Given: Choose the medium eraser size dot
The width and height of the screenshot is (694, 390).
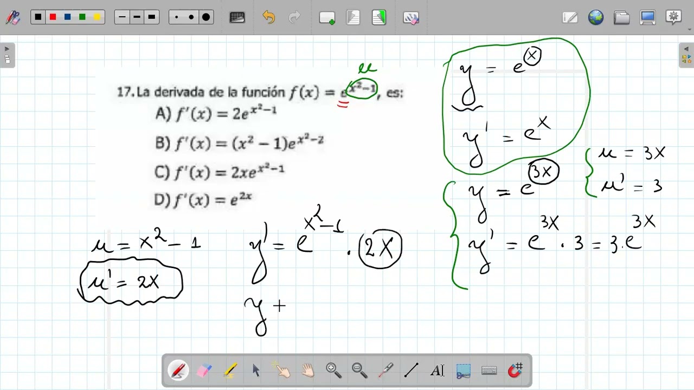Looking at the screenshot, I should click(191, 17).
